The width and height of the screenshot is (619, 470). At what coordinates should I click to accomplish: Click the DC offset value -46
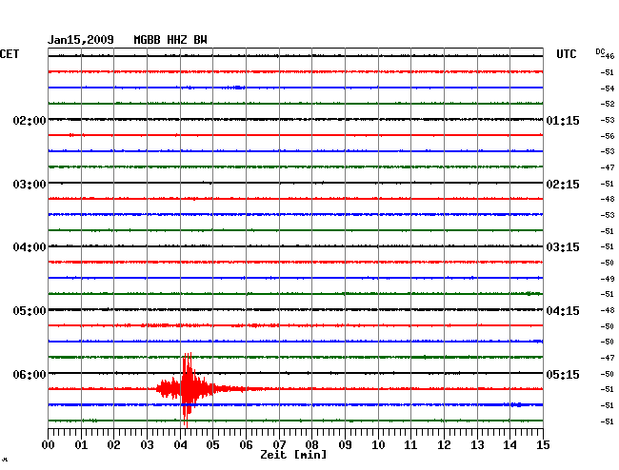click(x=608, y=56)
